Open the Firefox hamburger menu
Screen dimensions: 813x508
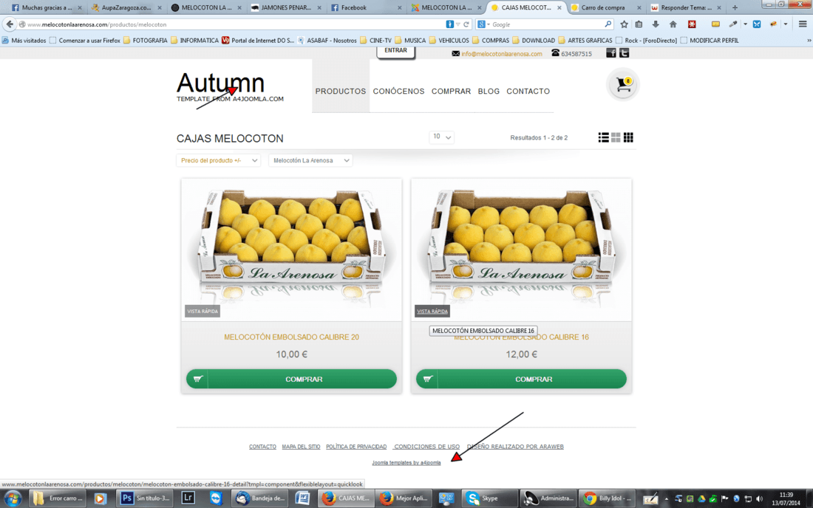coord(803,24)
